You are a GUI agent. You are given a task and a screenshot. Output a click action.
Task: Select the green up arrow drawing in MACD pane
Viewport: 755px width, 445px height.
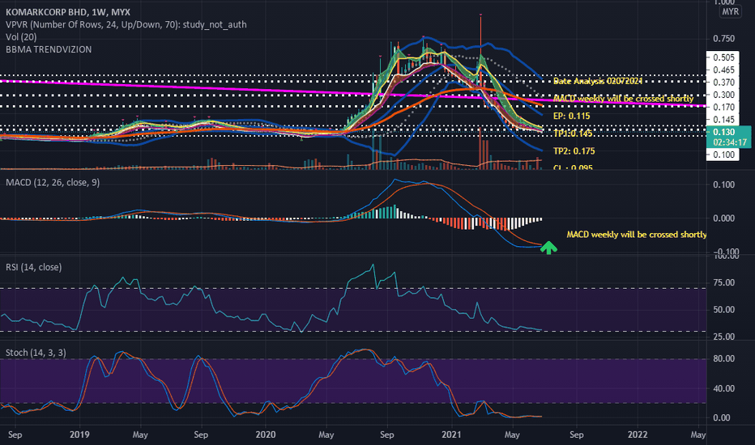pyautogui.click(x=548, y=248)
